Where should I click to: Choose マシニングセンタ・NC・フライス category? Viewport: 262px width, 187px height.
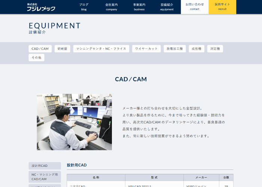(x=101, y=49)
